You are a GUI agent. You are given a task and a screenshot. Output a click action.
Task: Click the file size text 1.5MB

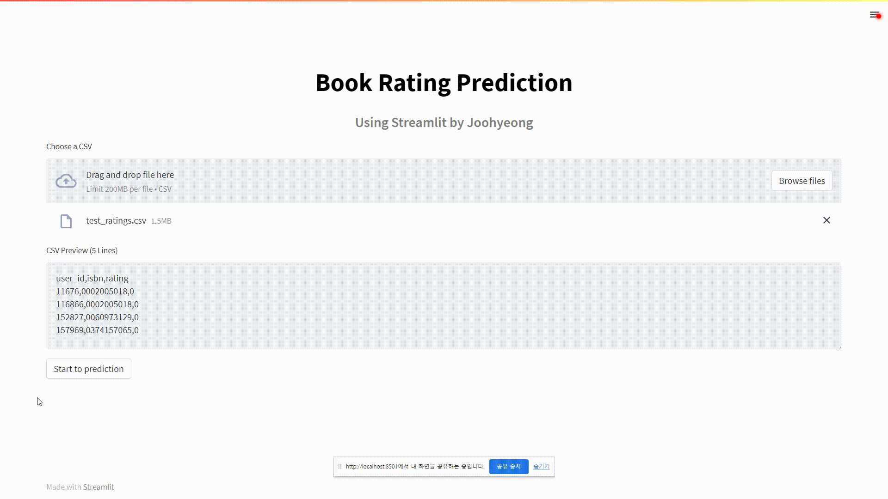point(161,221)
